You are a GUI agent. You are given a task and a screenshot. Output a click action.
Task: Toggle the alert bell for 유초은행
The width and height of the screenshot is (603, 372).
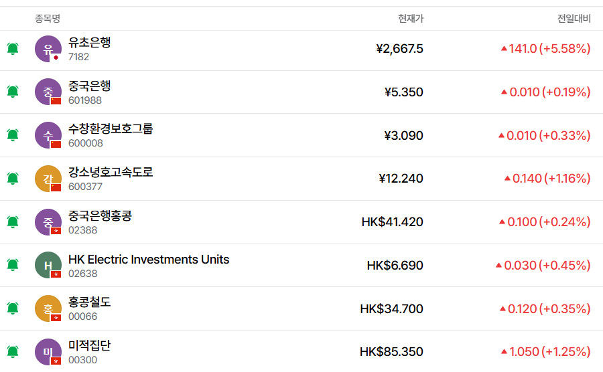point(13,49)
